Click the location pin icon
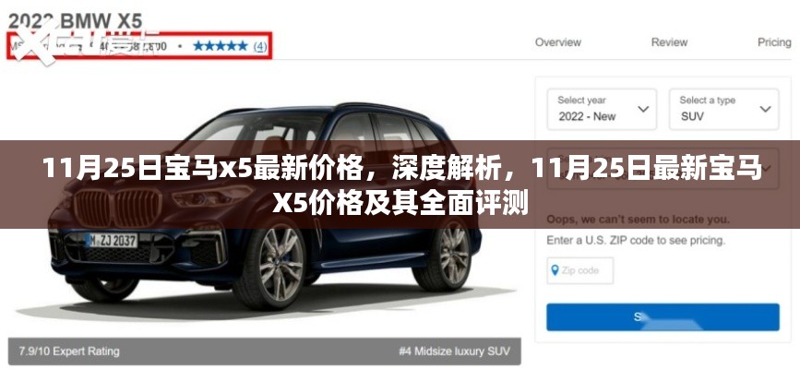Viewport: 800px width, 369px height. [555, 270]
